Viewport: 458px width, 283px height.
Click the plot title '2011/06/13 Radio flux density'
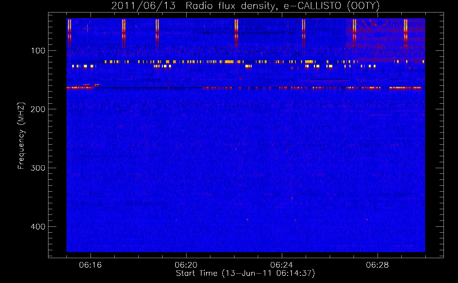pos(245,6)
